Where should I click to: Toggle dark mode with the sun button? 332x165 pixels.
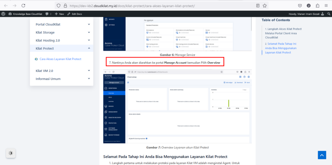11,153
